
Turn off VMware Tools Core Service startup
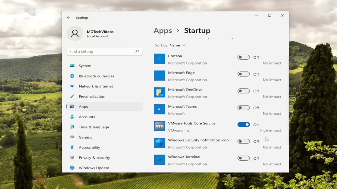click(x=244, y=125)
